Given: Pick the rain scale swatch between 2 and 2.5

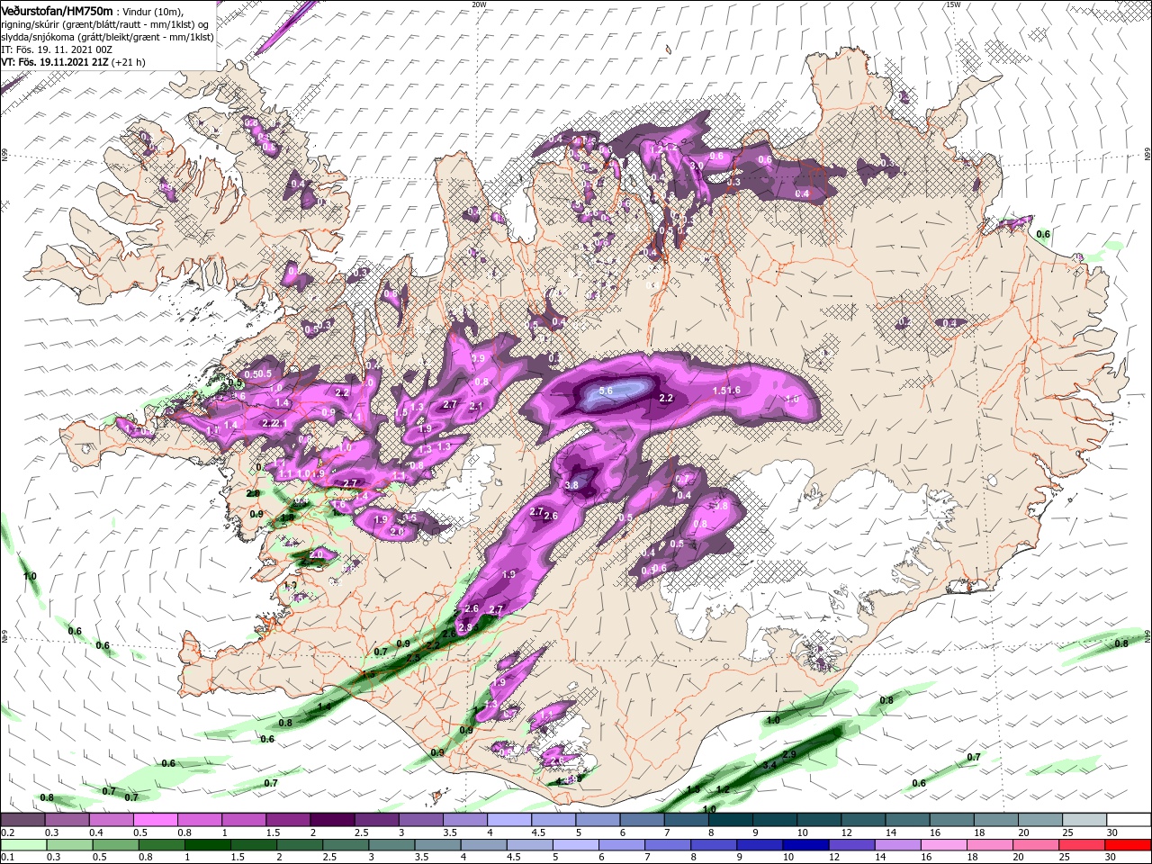Looking at the screenshot, I should click(300, 846).
